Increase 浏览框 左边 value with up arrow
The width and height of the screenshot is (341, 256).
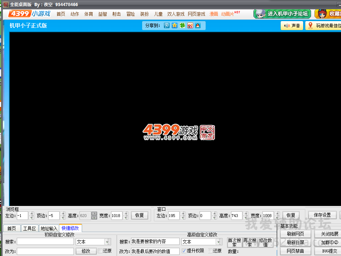tap(31, 213)
